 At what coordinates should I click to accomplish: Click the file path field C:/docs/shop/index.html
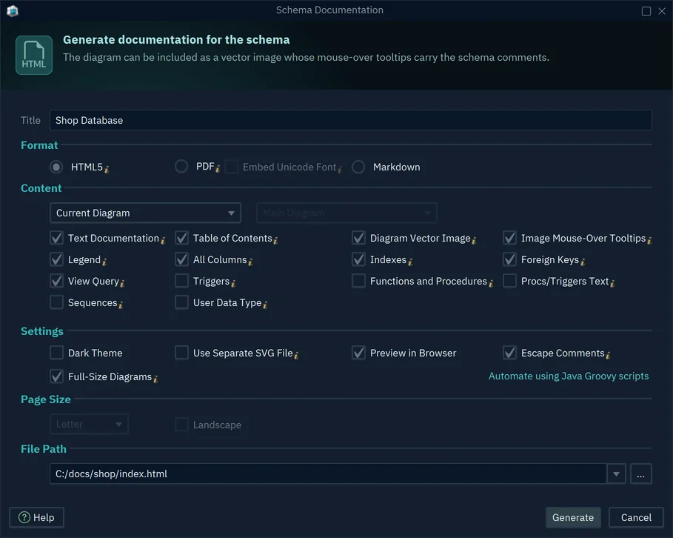coord(328,474)
